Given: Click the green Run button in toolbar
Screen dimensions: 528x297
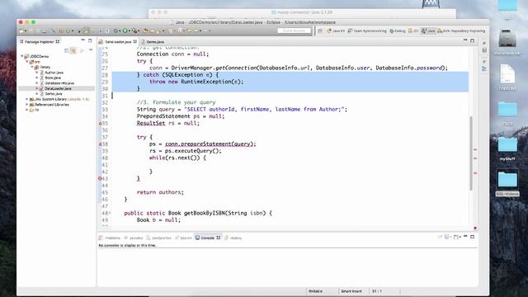Looking at the screenshot, I should pyautogui.click(x=125, y=31).
